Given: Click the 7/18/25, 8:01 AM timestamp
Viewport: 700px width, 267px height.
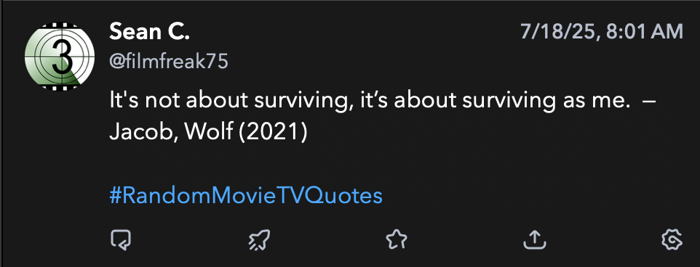Looking at the screenshot, I should pos(601,32).
